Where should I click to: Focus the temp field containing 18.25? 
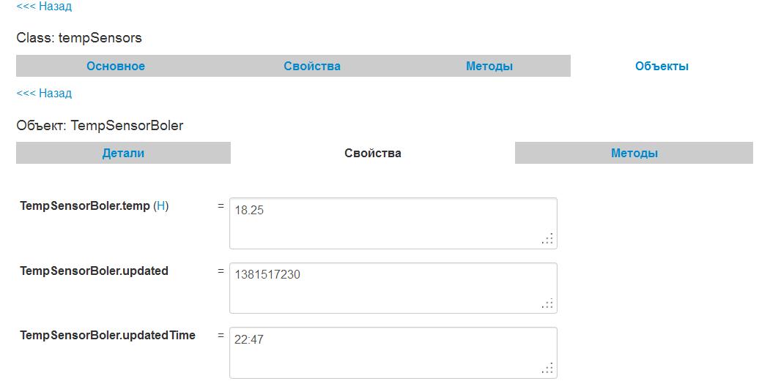tap(393, 223)
